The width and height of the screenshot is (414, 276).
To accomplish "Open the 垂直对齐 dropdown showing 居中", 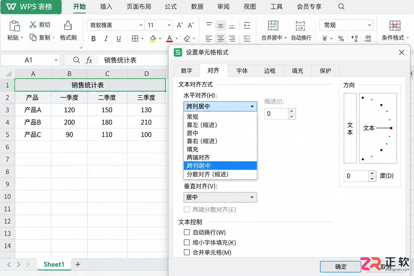I will coord(220,197).
